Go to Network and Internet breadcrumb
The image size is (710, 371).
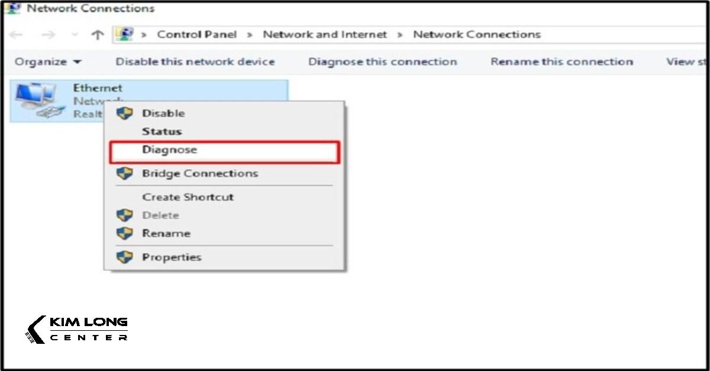click(325, 35)
